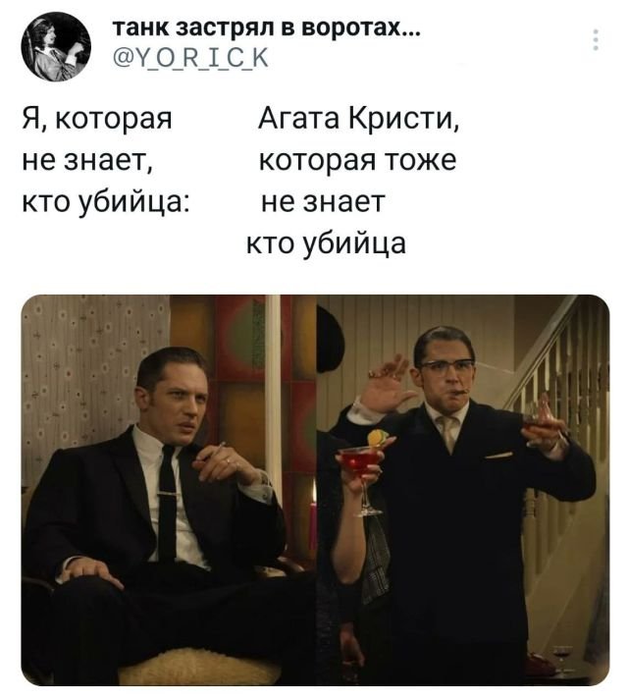628x700 pixels.
Task: Select right column line "не знает" without comma
Action: (x=323, y=202)
